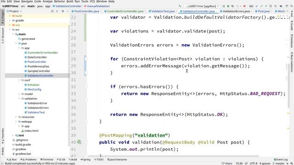Click the Debug bug icon in toolbar

click(228, 6)
